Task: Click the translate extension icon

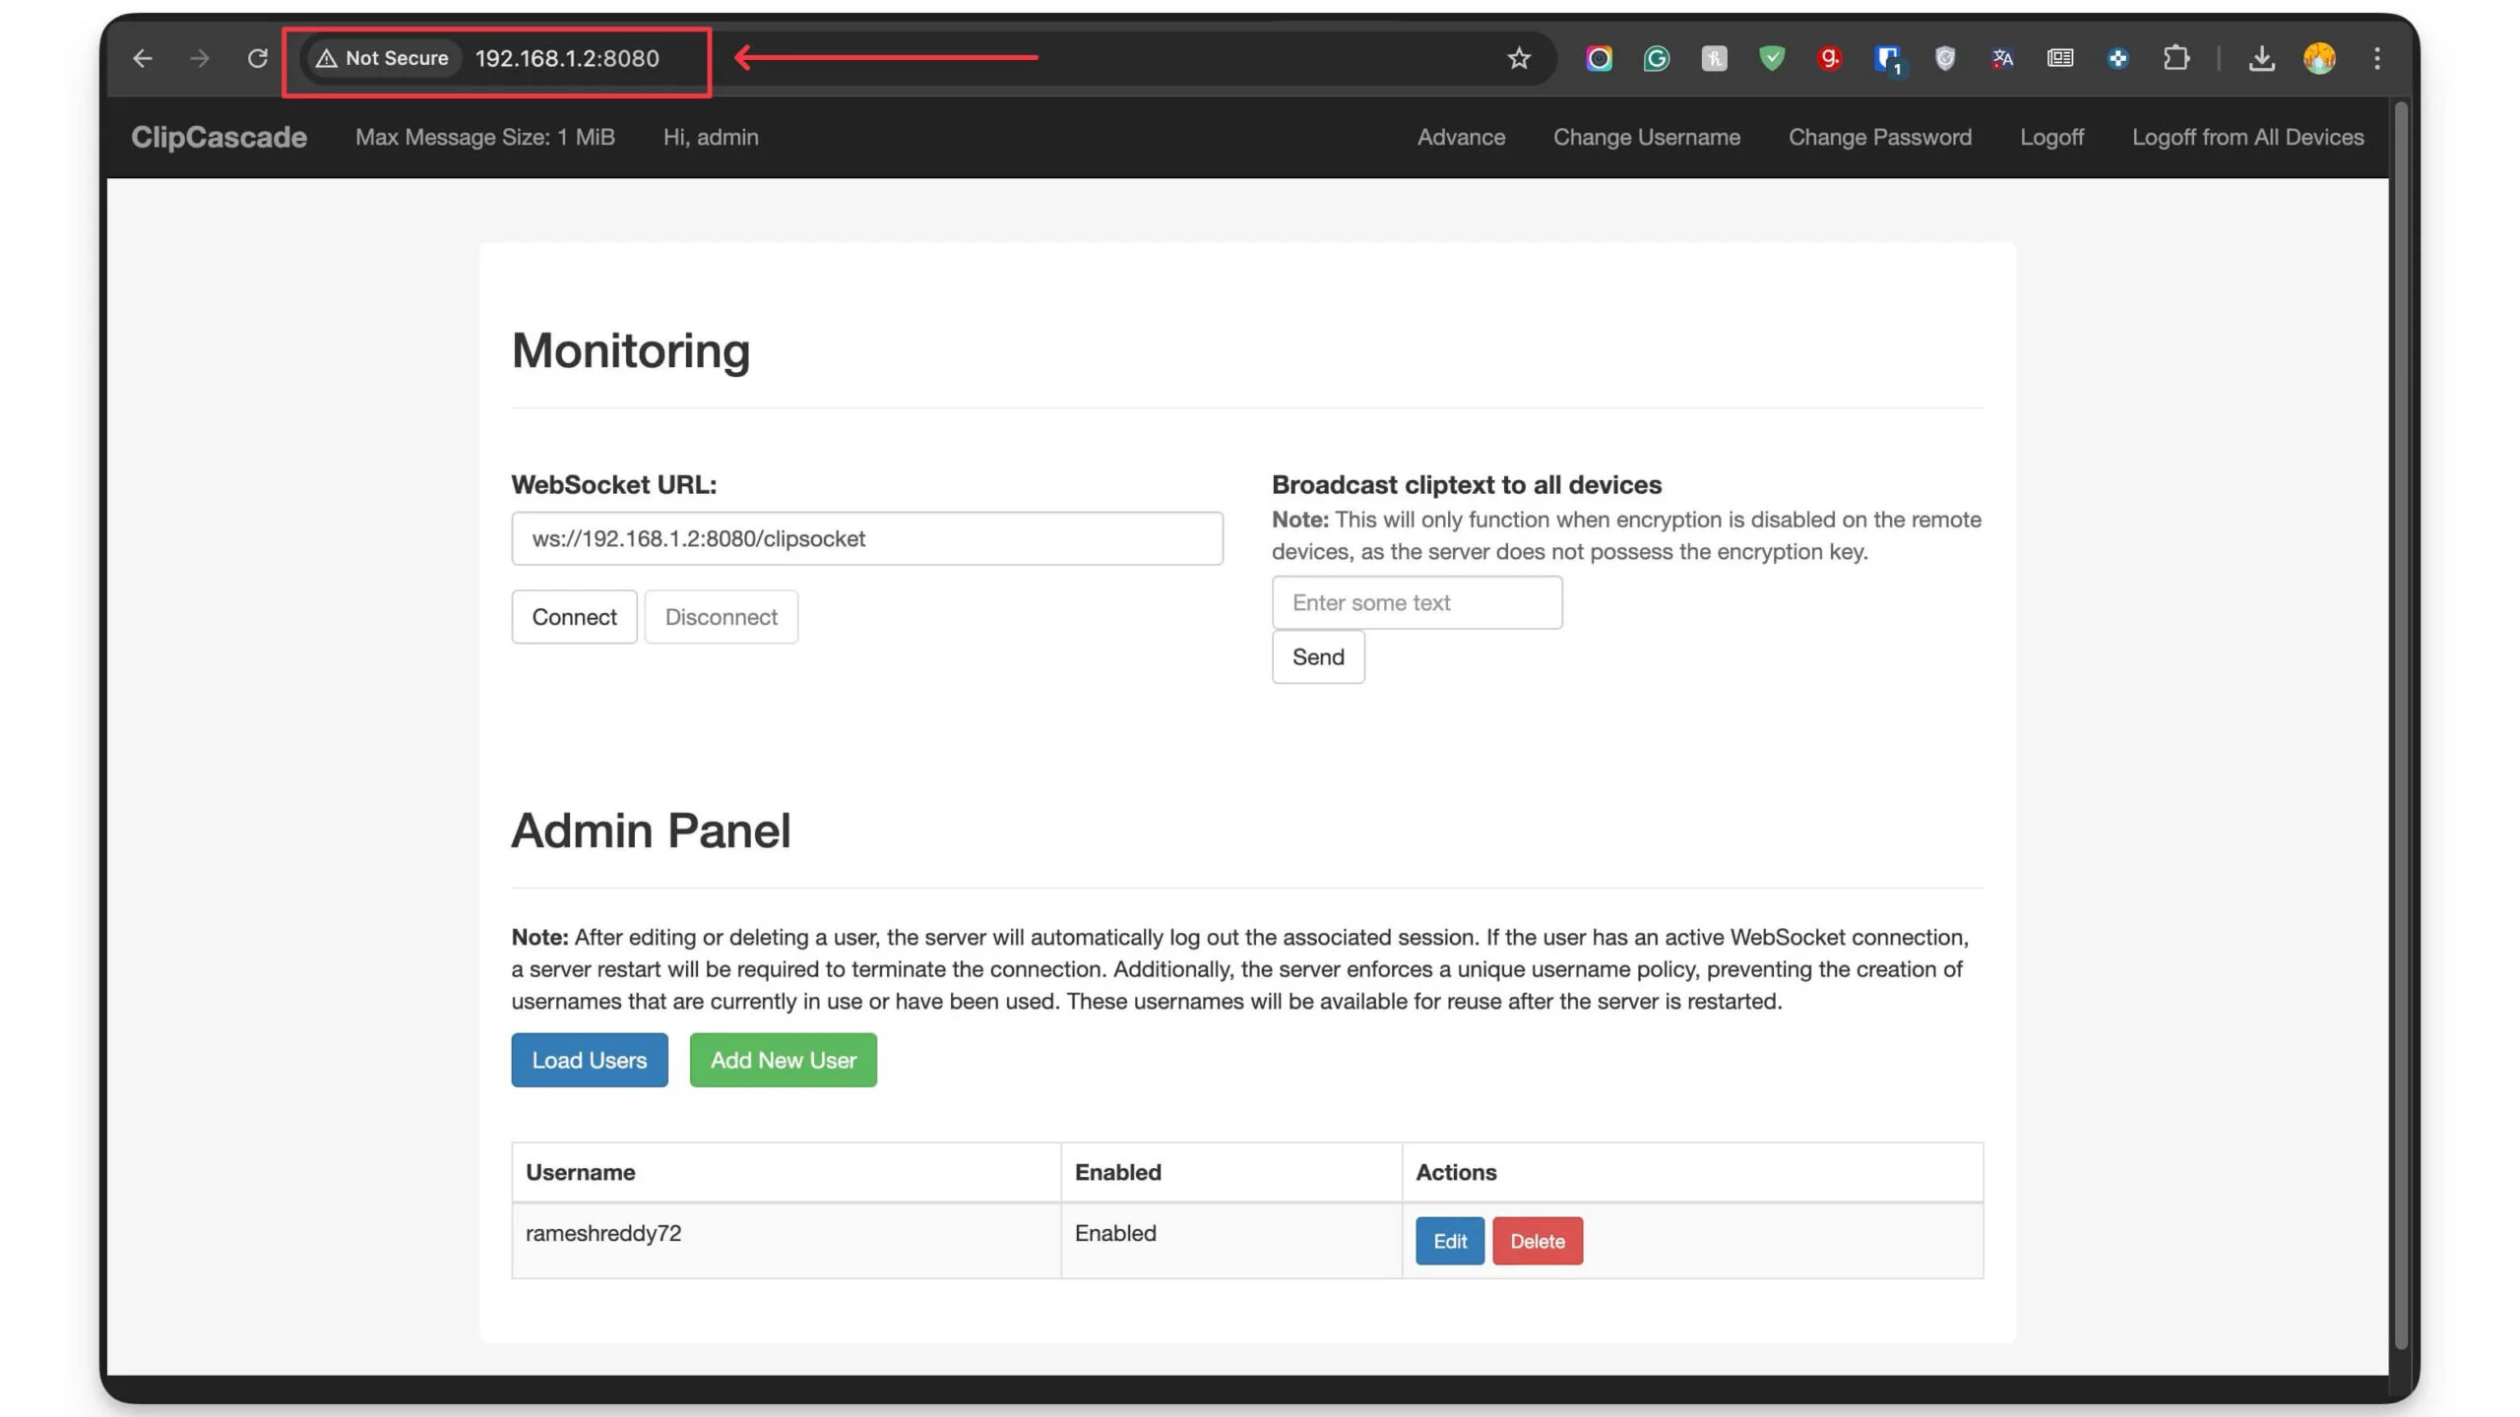Action: [2002, 58]
